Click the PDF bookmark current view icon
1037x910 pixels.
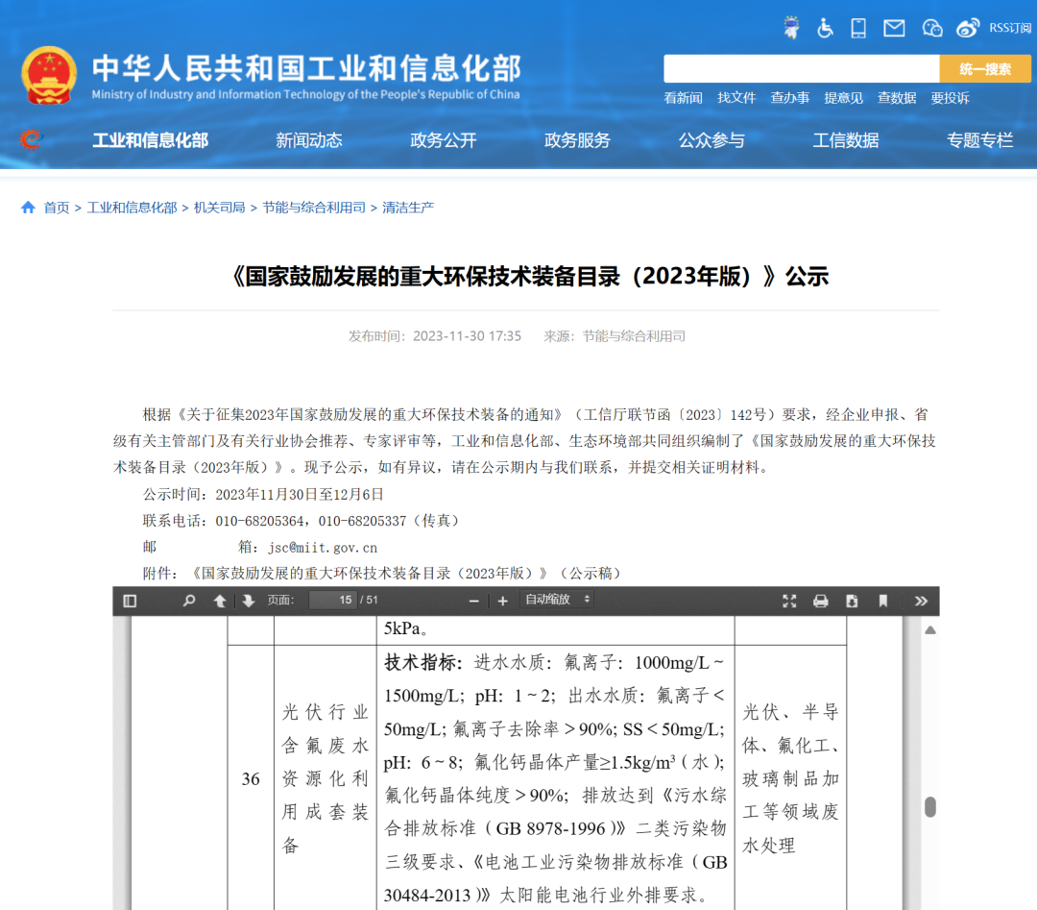pos(883,601)
